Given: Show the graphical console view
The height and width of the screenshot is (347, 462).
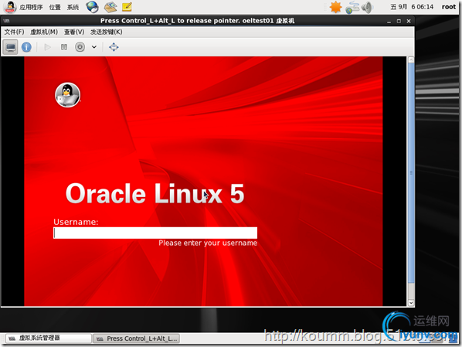Looking at the screenshot, I should click(x=11, y=47).
